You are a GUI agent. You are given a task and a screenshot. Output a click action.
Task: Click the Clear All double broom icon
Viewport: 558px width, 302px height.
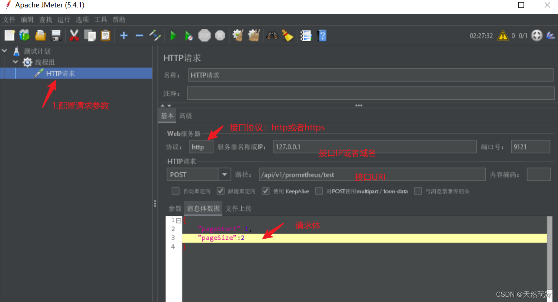[x=254, y=36]
